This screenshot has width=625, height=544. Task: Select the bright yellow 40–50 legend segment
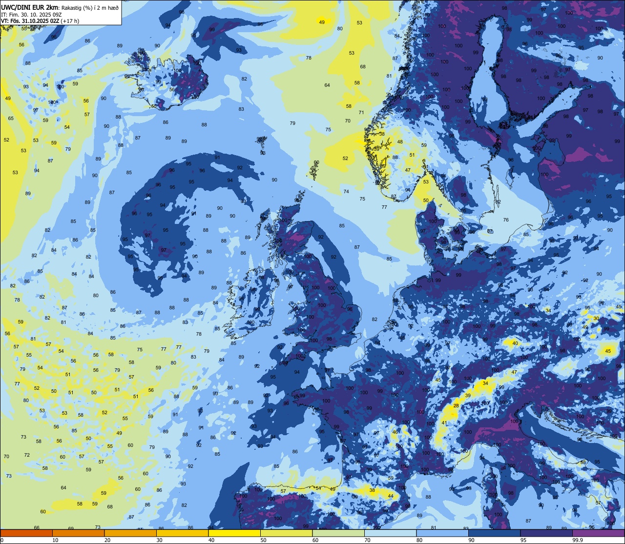tap(234, 533)
